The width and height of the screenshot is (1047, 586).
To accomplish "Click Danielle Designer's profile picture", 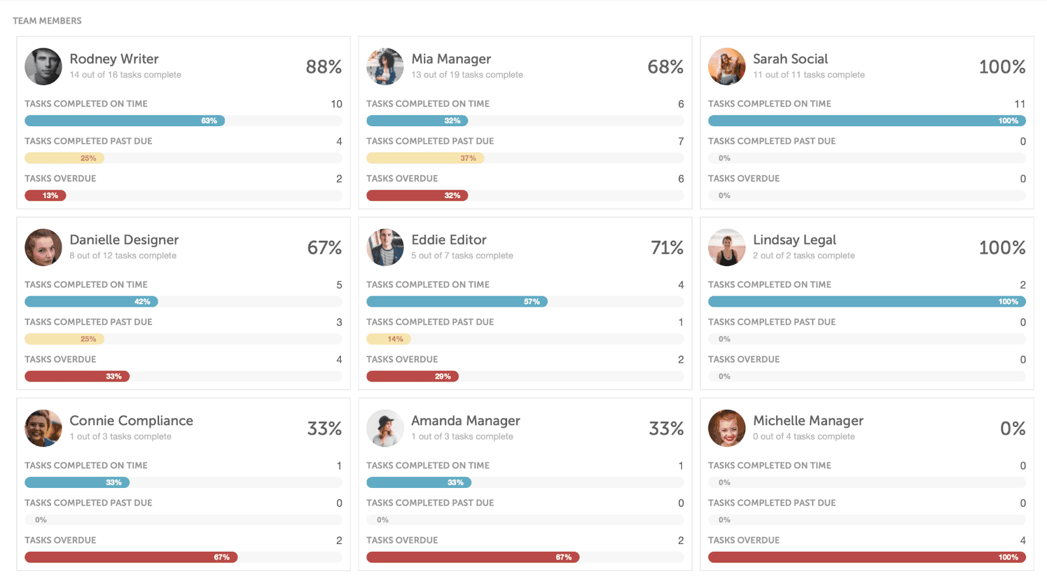I will pyautogui.click(x=43, y=247).
